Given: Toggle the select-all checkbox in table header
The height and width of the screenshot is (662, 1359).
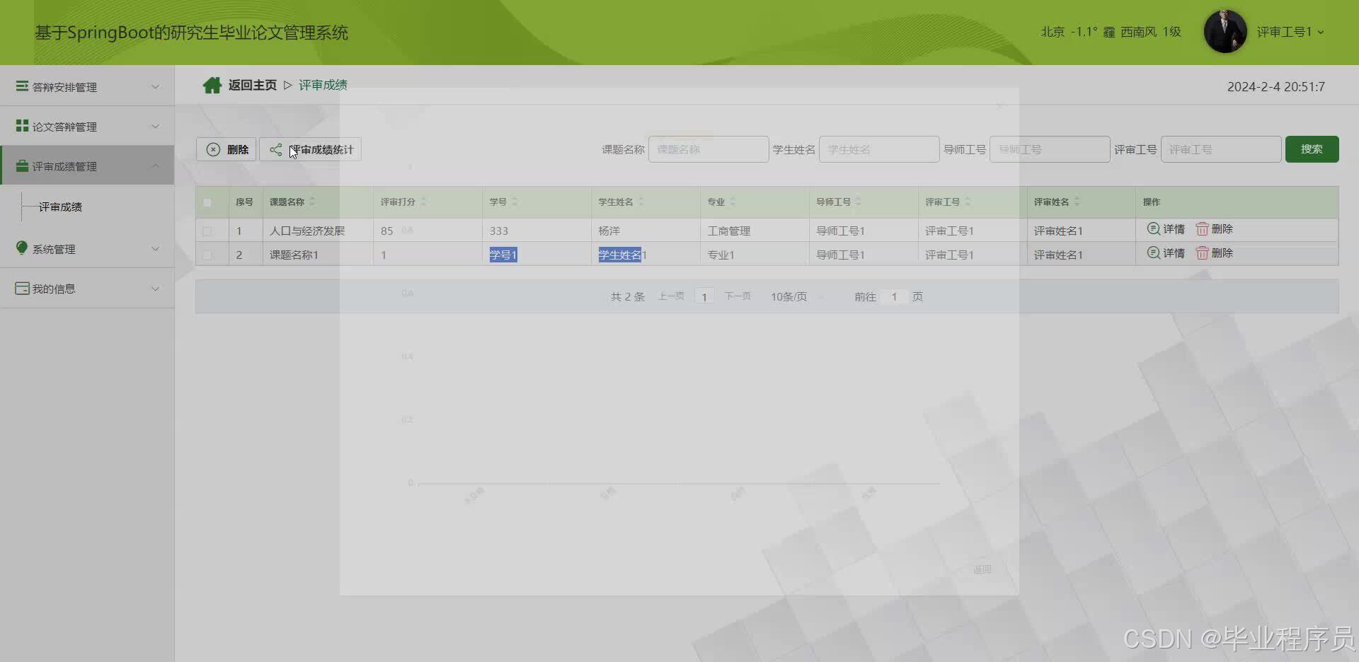Looking at the screenshot, I should (x=207, y=202).
